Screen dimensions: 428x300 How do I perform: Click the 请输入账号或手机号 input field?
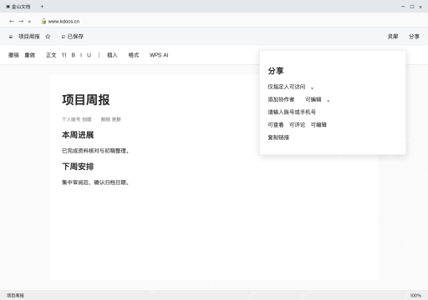click(x=292, y=112)
